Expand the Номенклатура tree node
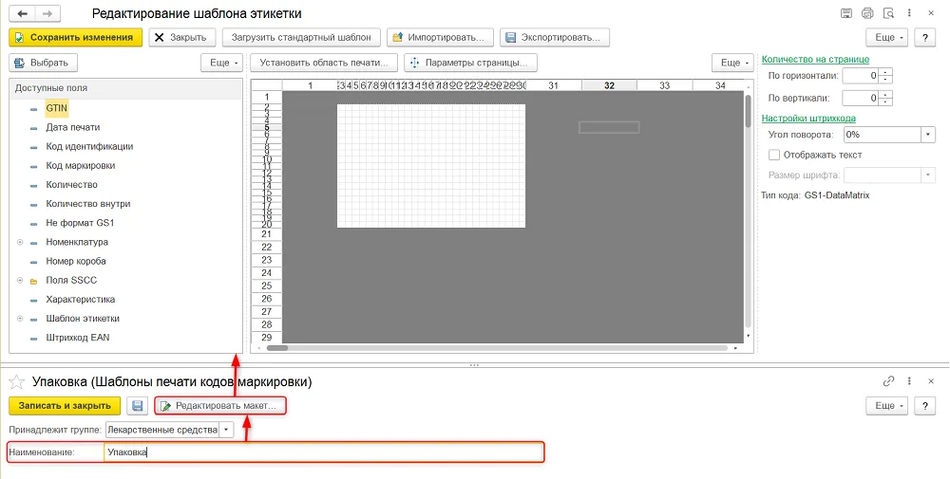Screen dimensions: 950x479 point(19,242)
